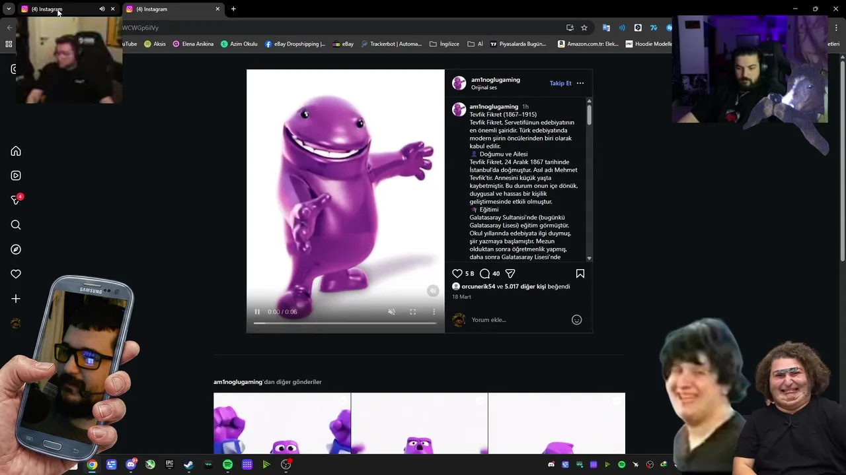View the 5.017 diğer kişi likes list
846x475 pixels.
tap(525, 286)
